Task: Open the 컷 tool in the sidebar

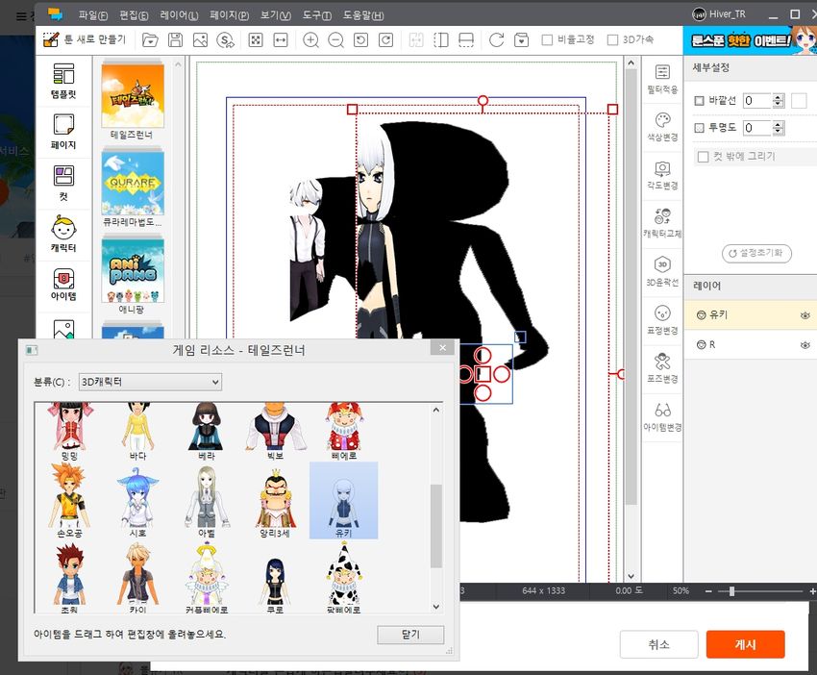Action: point(63,183)
